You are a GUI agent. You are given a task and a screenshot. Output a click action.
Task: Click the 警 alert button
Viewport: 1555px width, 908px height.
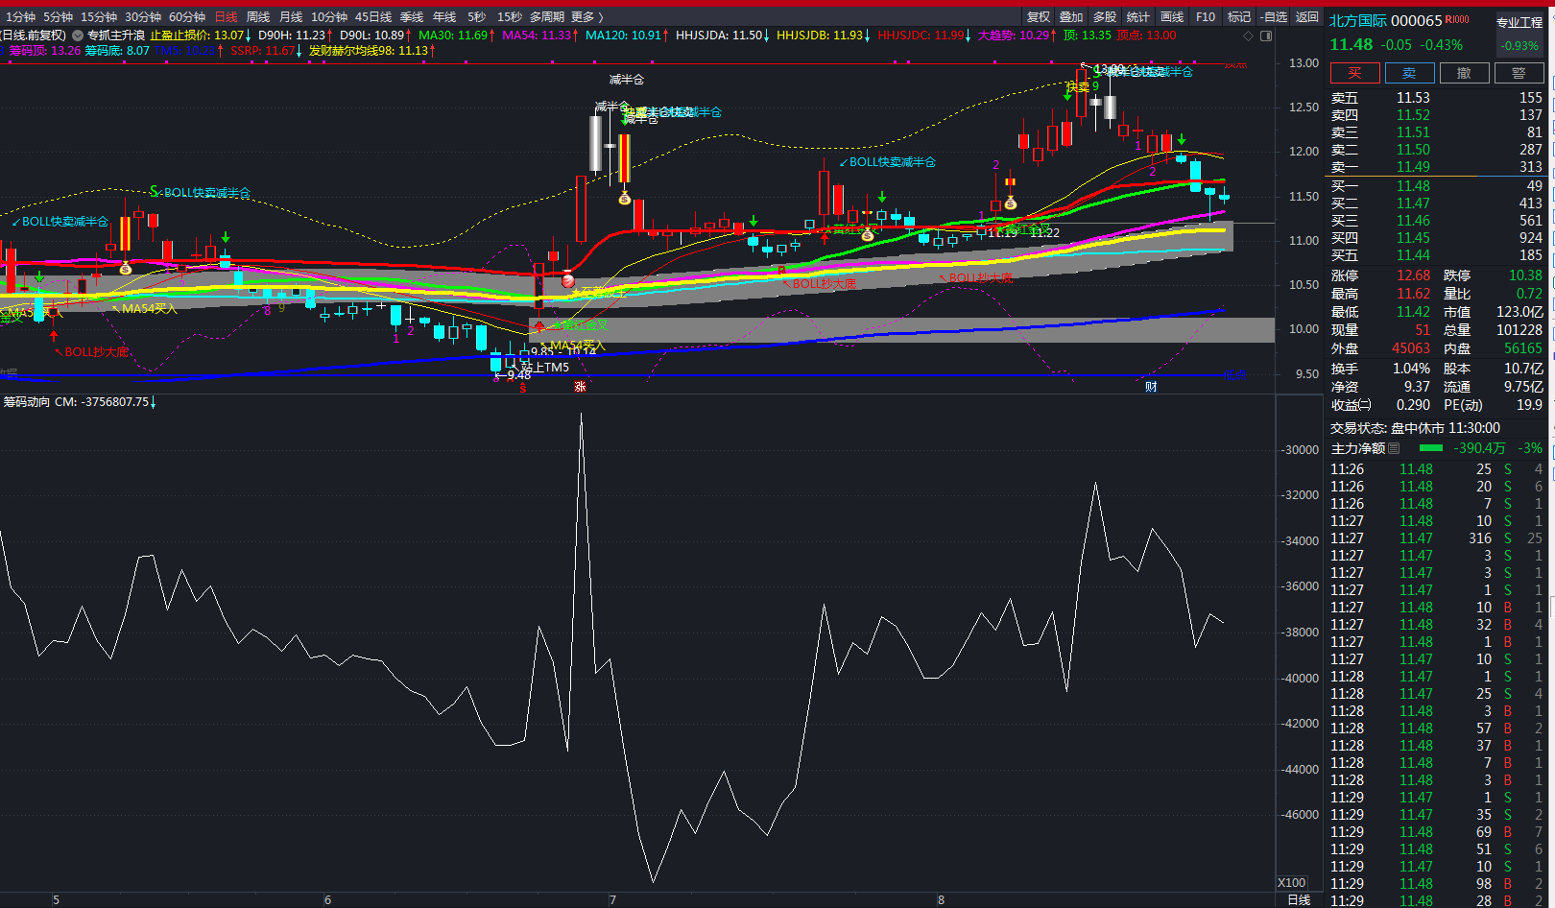[1519, 73]
